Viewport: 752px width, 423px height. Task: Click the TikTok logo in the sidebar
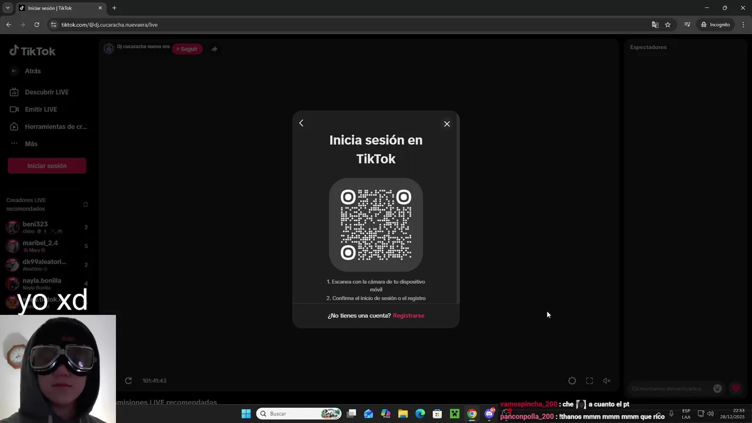pyautogui.click(x=32, y=51)
